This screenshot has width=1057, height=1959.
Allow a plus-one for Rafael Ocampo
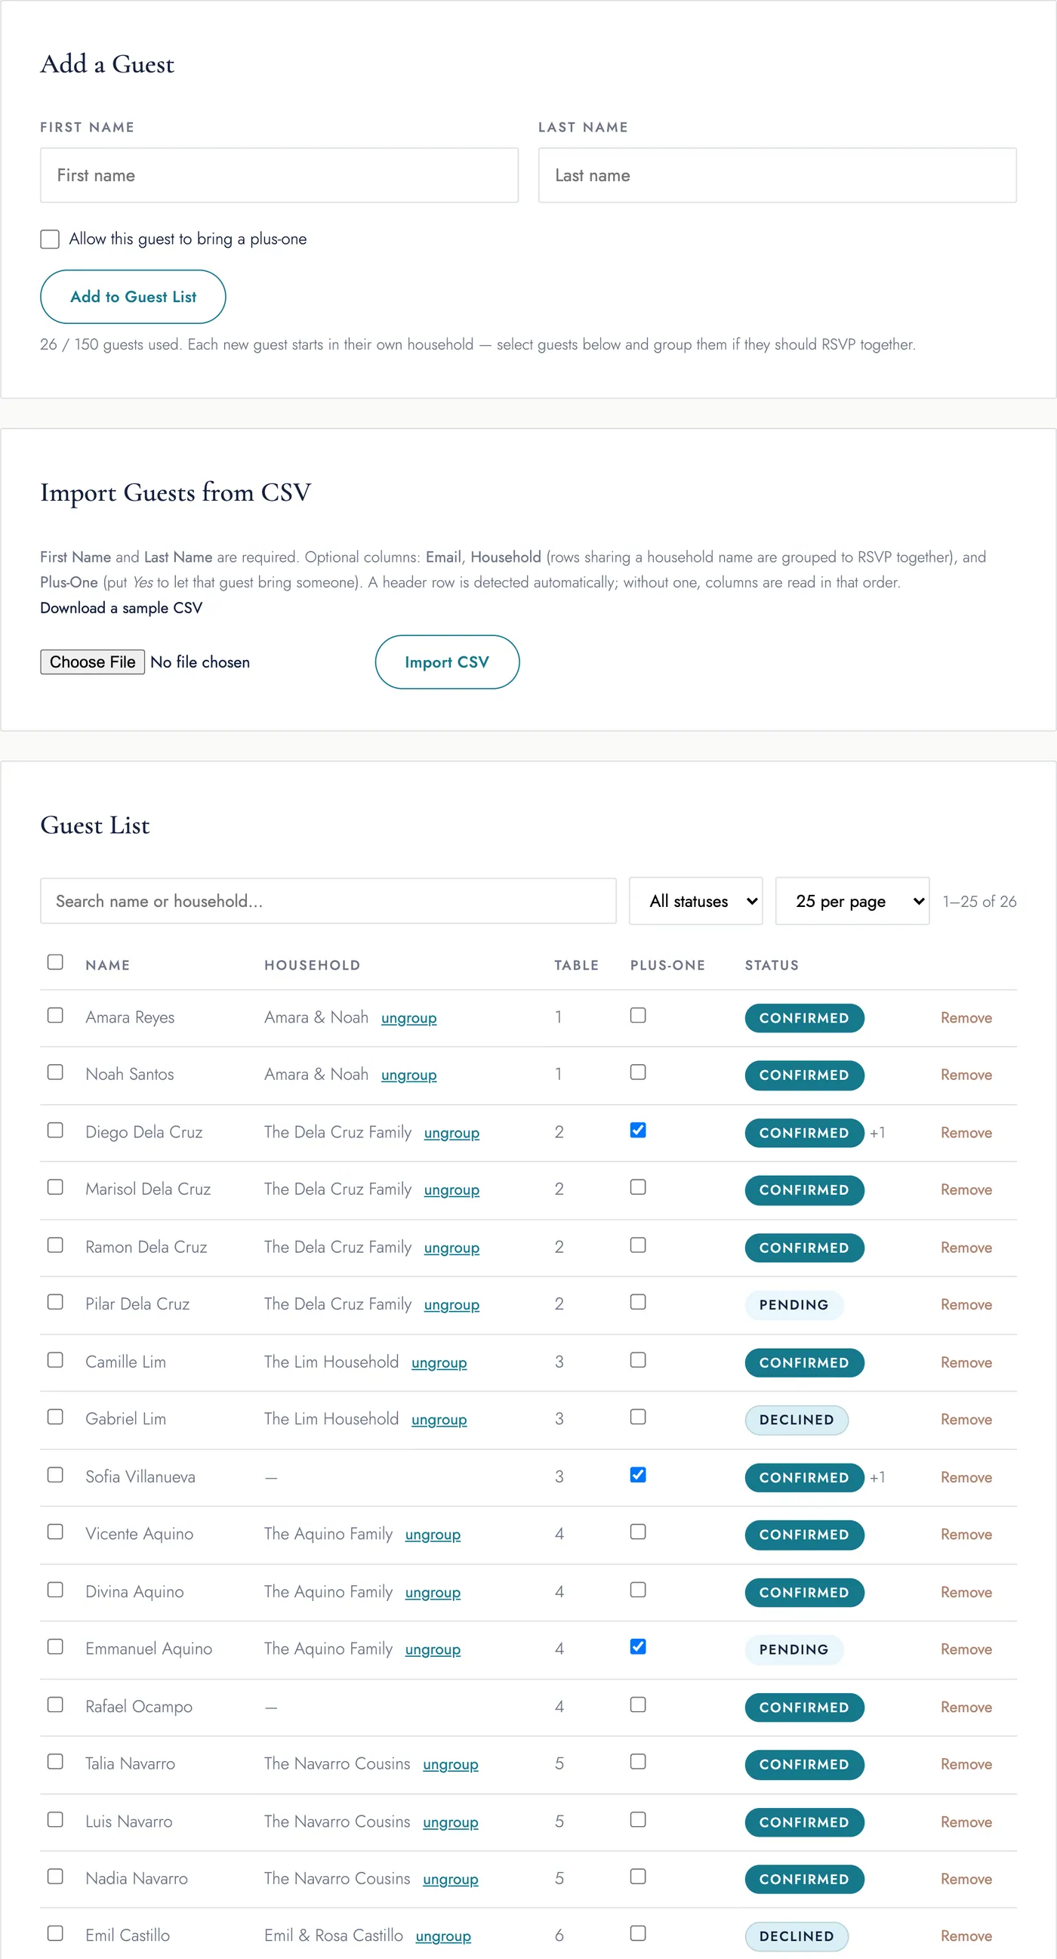pos(638,1704)
